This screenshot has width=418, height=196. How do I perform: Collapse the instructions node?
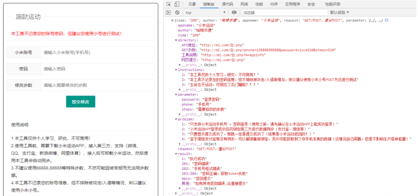click(x=176, y=70)
